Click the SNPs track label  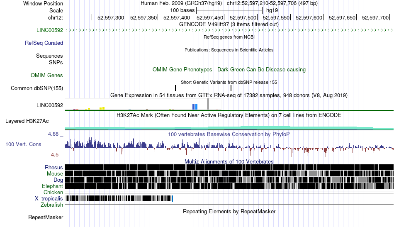click(56, 62)
